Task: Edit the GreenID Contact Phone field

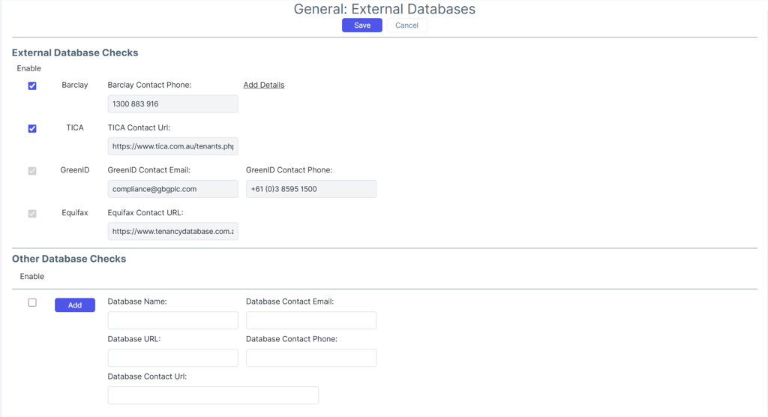Action: [x=311, y=189]
